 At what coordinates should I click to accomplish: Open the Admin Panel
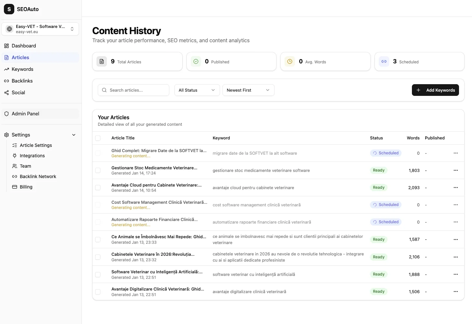[25, 113]
